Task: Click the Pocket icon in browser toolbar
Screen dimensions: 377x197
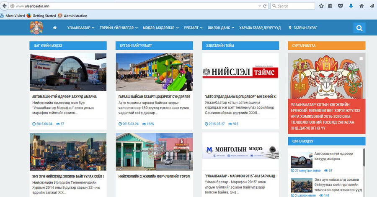Action: tap(341, 6)
